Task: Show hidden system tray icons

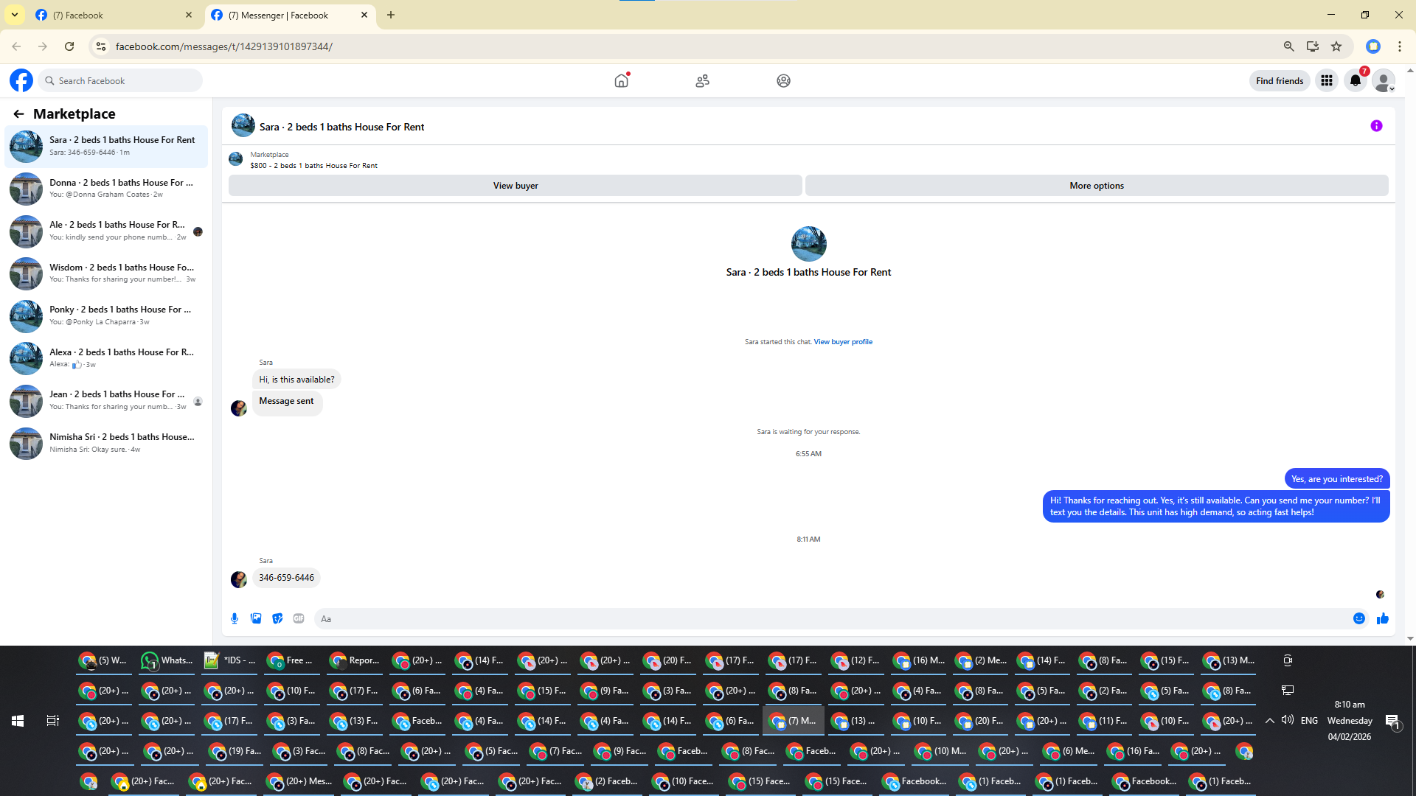Action: tap(1270, 721)
